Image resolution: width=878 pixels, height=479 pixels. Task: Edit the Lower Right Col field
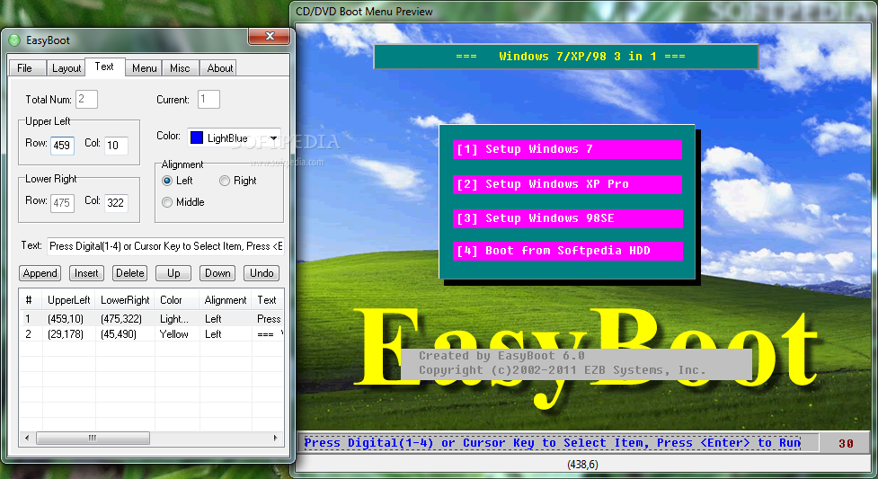point(116,203)
